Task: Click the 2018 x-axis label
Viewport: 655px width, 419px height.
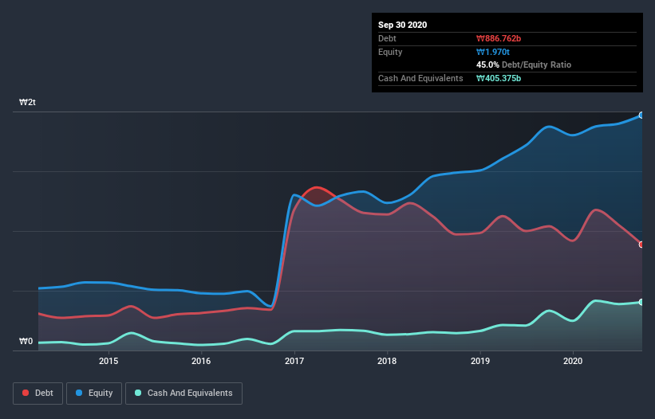Action: coord(387,361)
